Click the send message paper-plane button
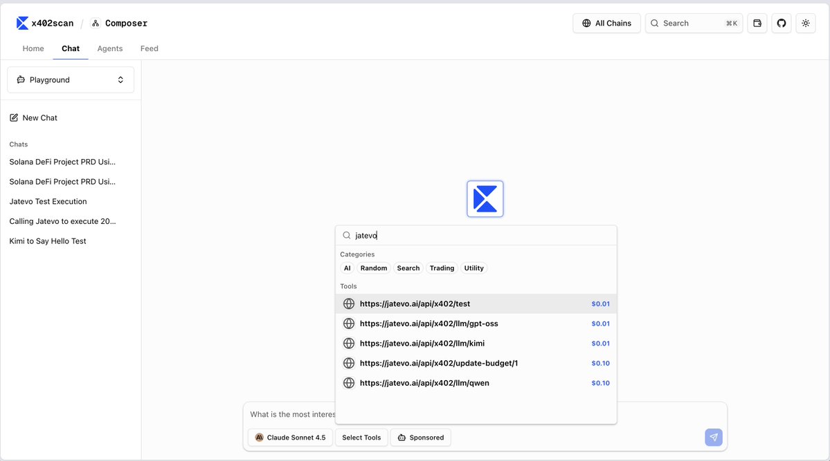The width and height of the screenshot is (830, 461). tap(714, 438)
